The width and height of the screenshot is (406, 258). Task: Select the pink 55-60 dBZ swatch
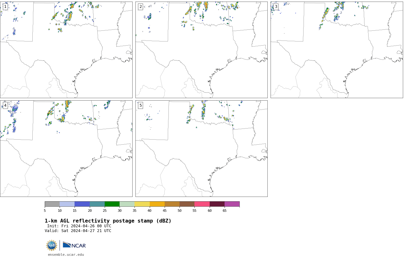pos(202,204)
